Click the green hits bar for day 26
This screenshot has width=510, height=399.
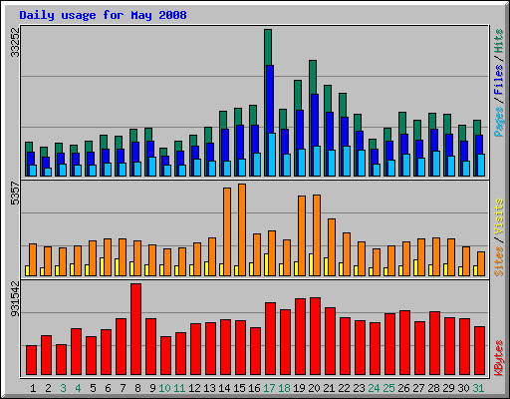point(402,123)
